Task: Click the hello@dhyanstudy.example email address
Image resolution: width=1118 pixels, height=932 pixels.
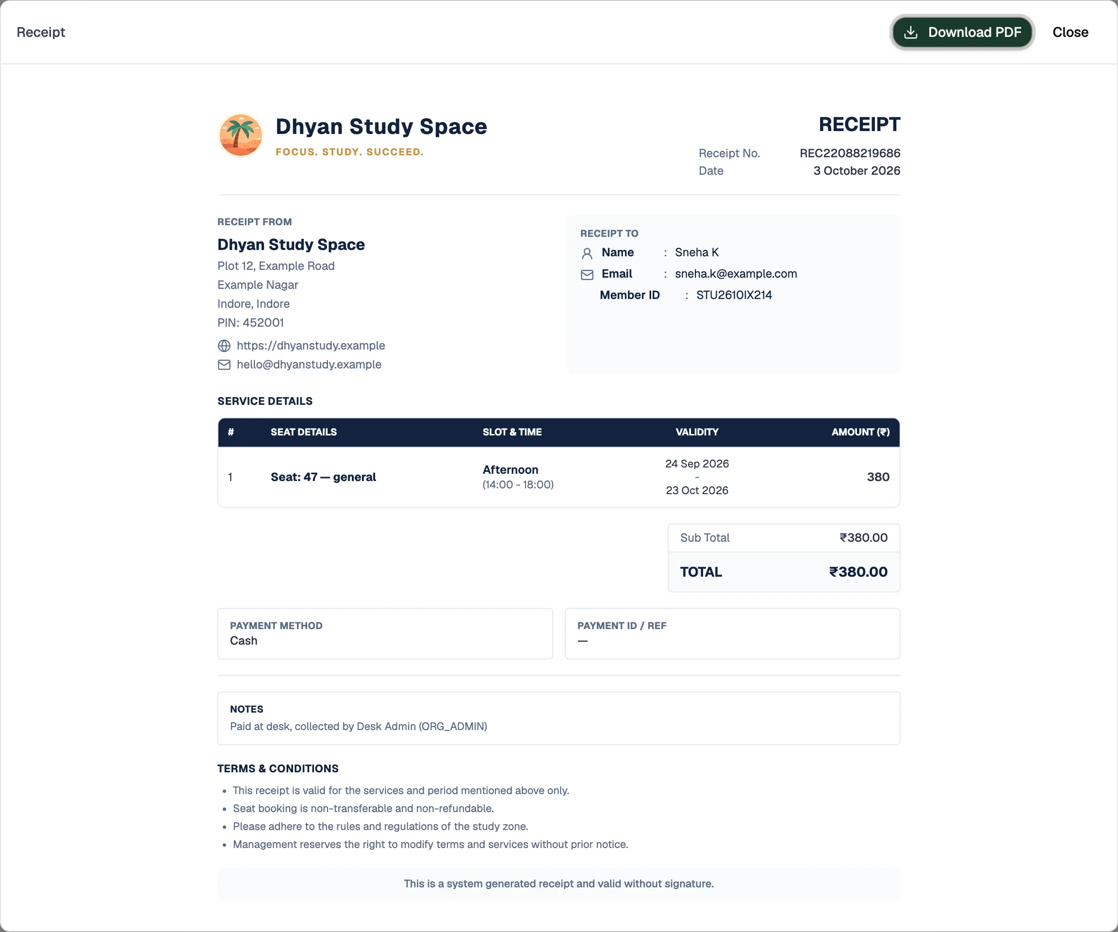Action: (309, 365)
